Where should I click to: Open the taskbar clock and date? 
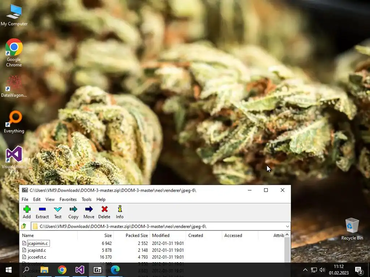click(339, 270)
